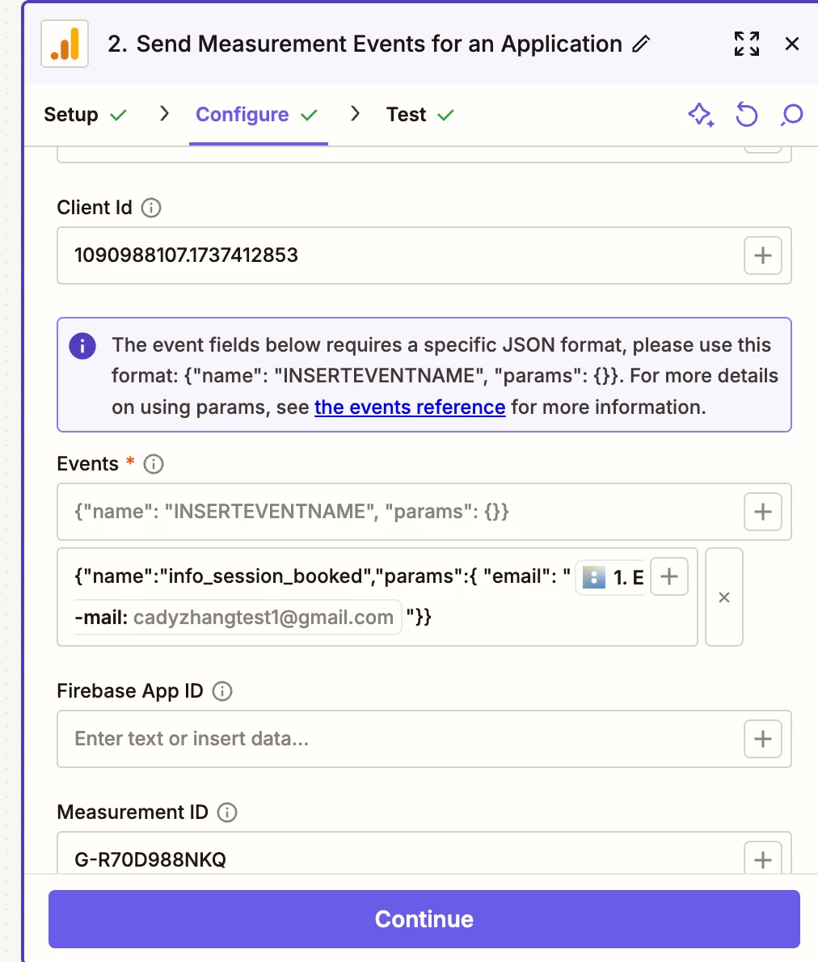Show Client Id info tooltip
818x962 pixels.
[151, 208]
